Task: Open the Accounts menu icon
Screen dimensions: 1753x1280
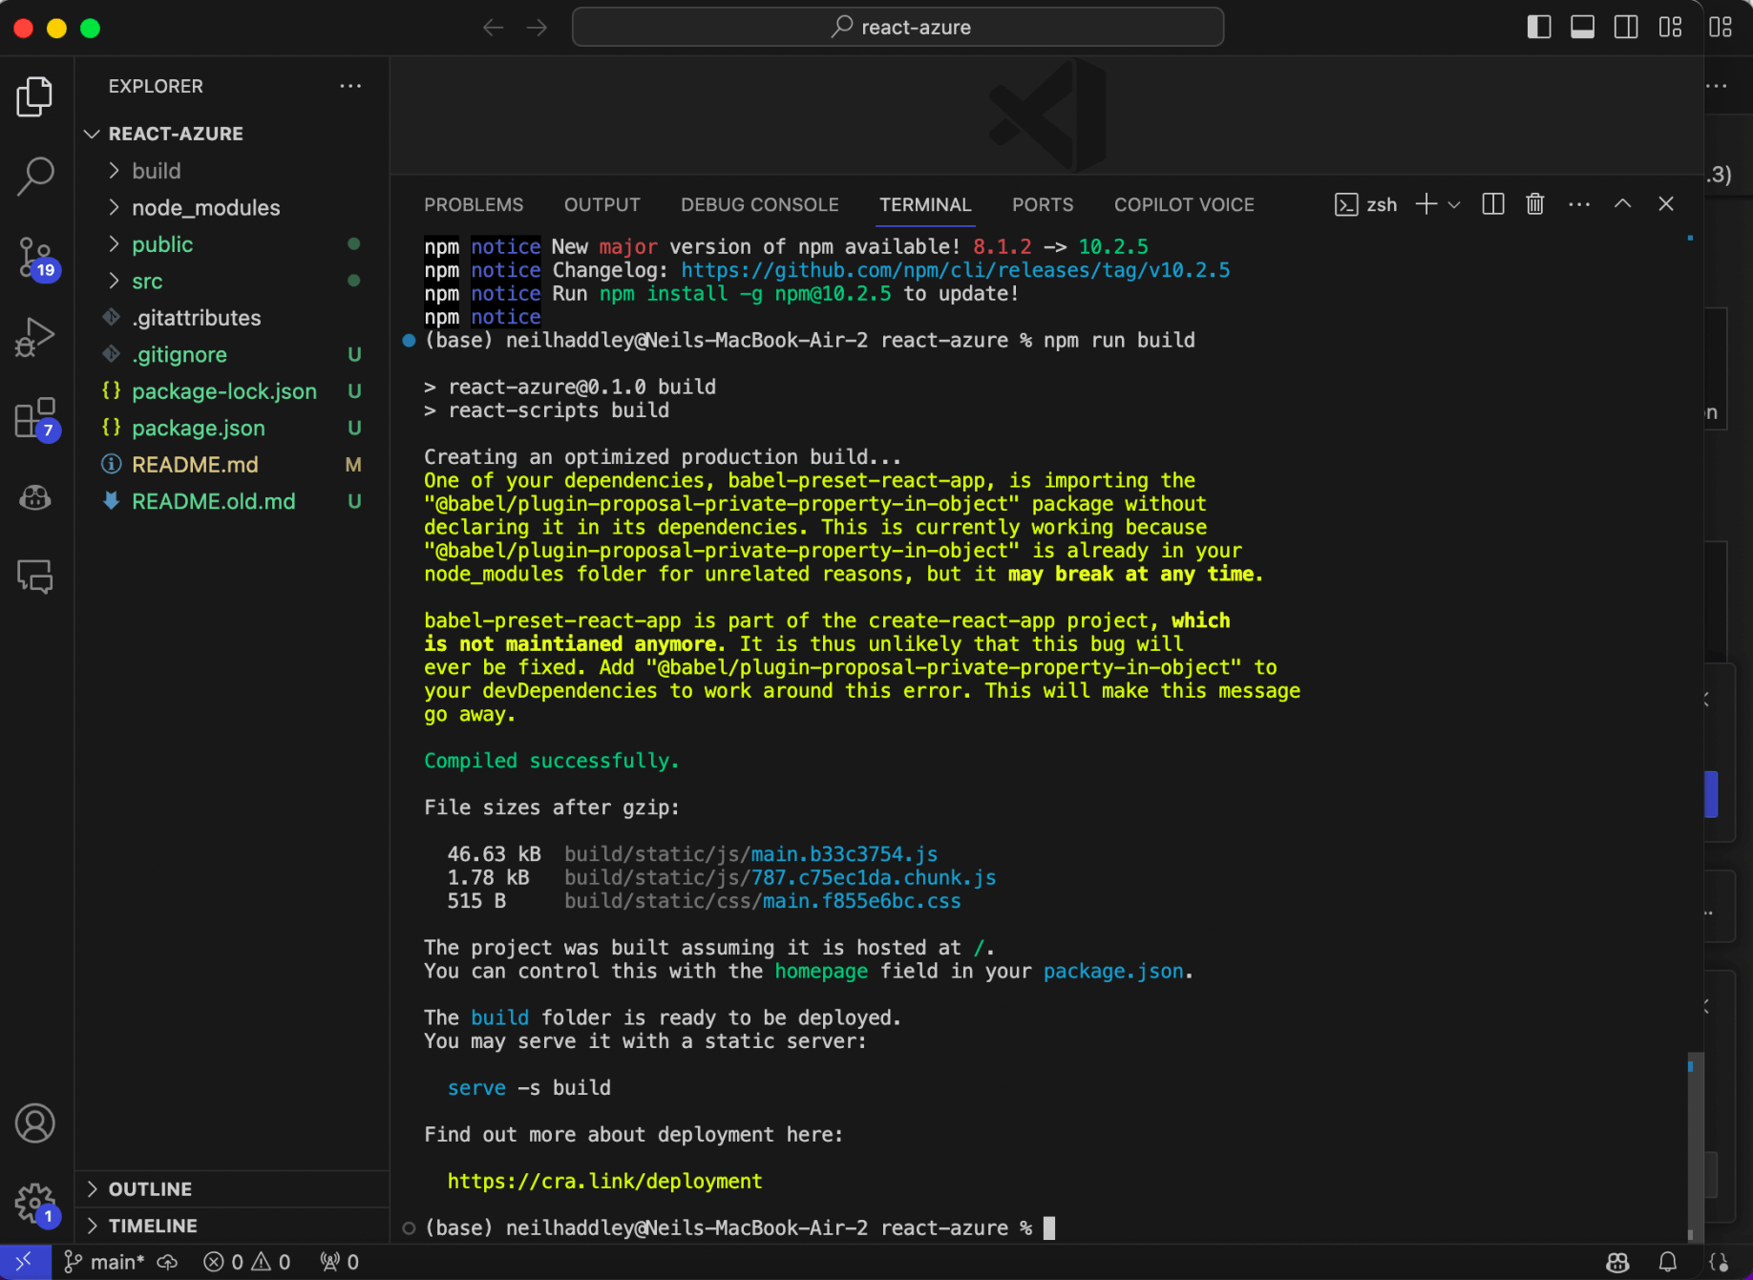Action: pyautogui.click(x=35, y=1123)
